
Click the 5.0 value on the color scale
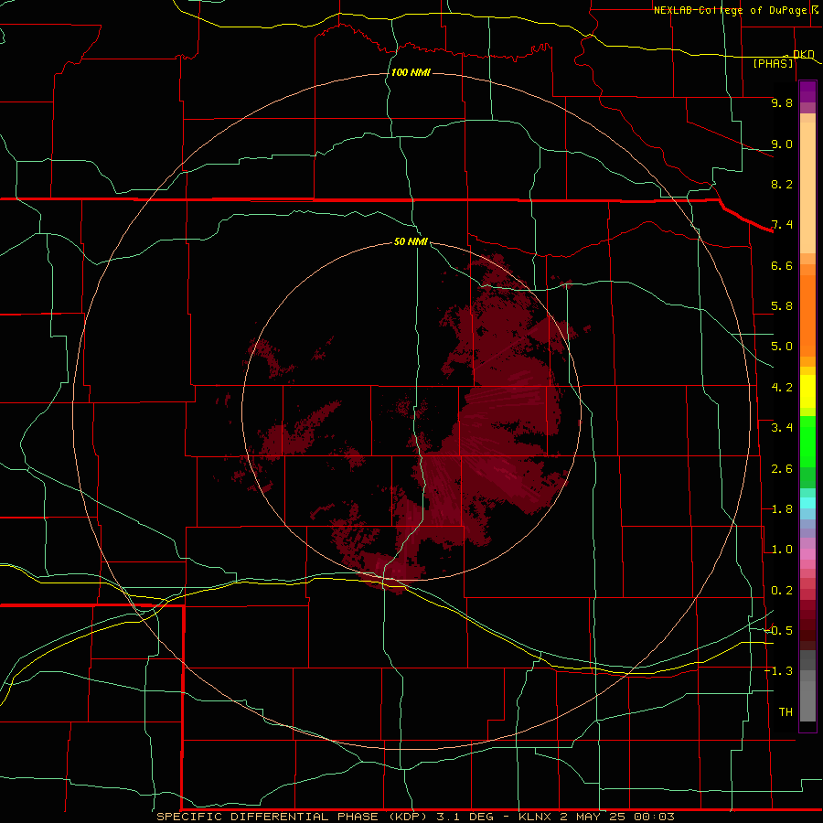(782, 347)
